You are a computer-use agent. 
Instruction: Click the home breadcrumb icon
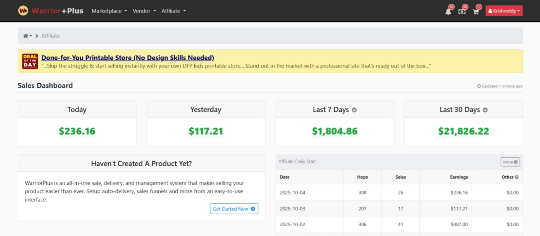pyautogui.click(x=26, y=36)
